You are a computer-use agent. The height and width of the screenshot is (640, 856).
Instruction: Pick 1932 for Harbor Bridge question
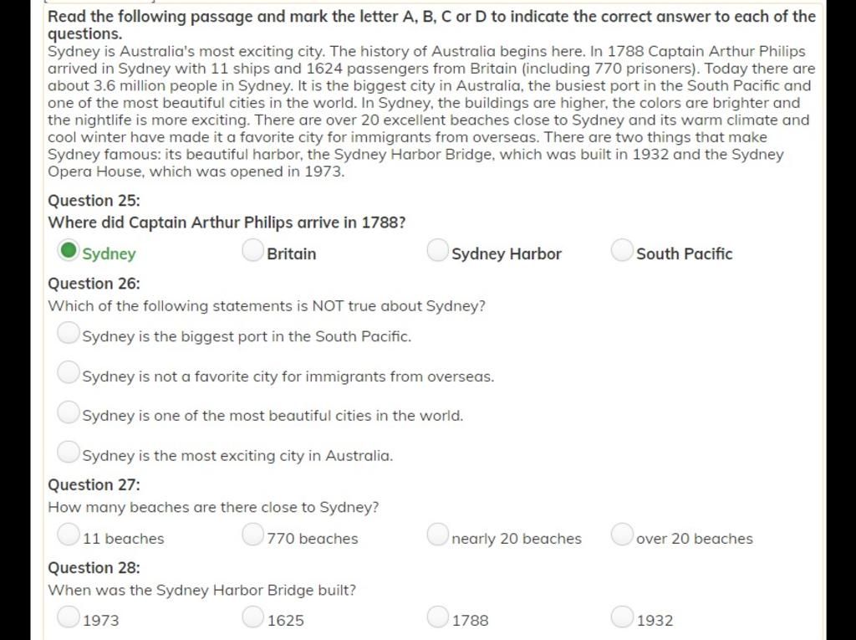pyautogui.click(x=622, y=617)
